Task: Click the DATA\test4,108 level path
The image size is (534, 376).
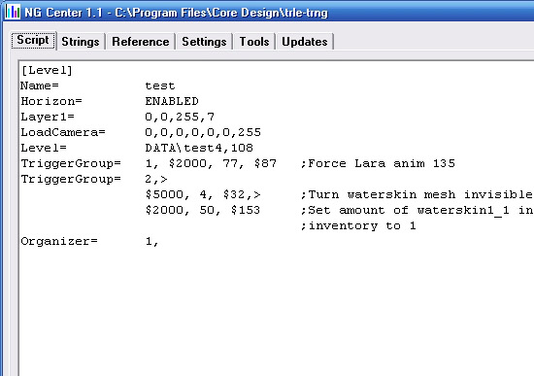Action: point(199,148)
